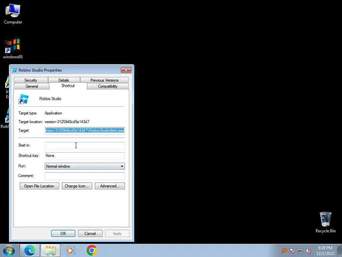Image resolution: width=342 pixels, height=257 pixels.
Task: Cancel the Roblox Studio Properties dialog
Action: (90, 233)
